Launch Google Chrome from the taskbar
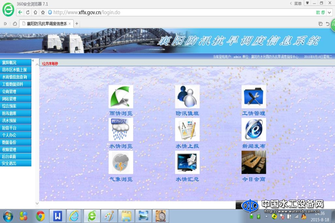The height and width of the screenshot is (223, 335). pyautogui.click(x=40, y=216)
